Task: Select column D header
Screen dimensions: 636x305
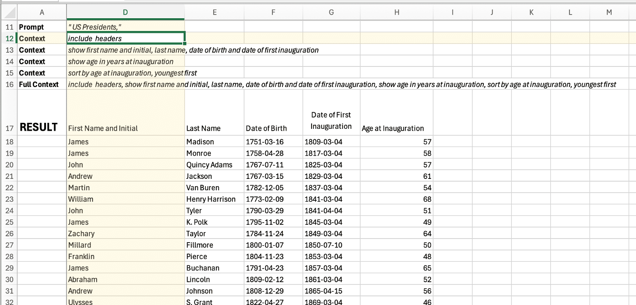Action: coord(125,12)
